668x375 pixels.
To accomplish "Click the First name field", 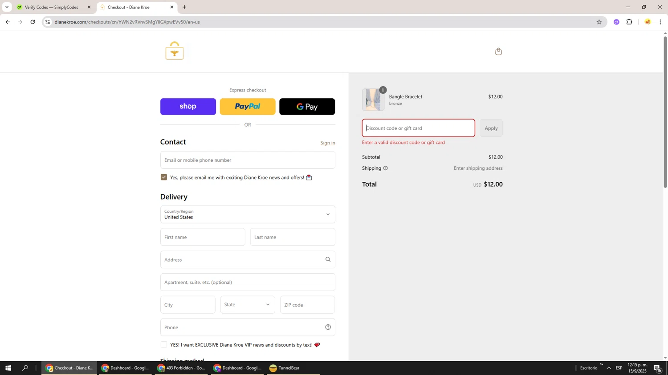I will (x=203, y=237).
